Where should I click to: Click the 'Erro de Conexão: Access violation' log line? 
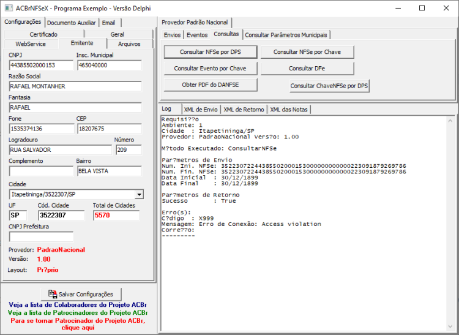[241, 224]
